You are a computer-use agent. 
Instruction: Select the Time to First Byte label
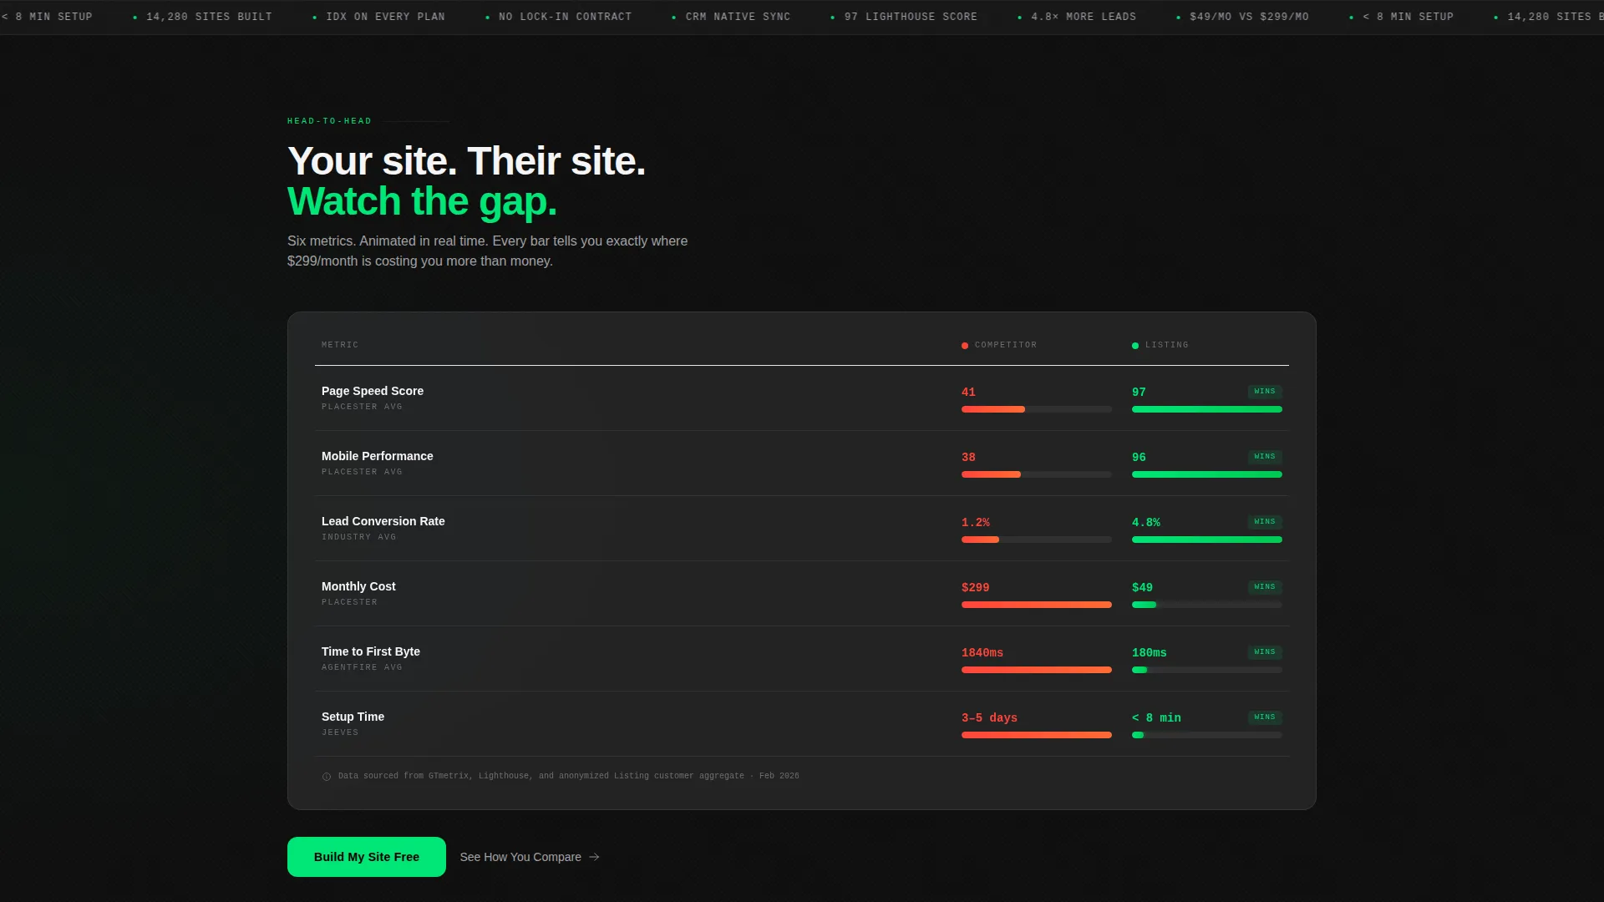tap(371, 651)
